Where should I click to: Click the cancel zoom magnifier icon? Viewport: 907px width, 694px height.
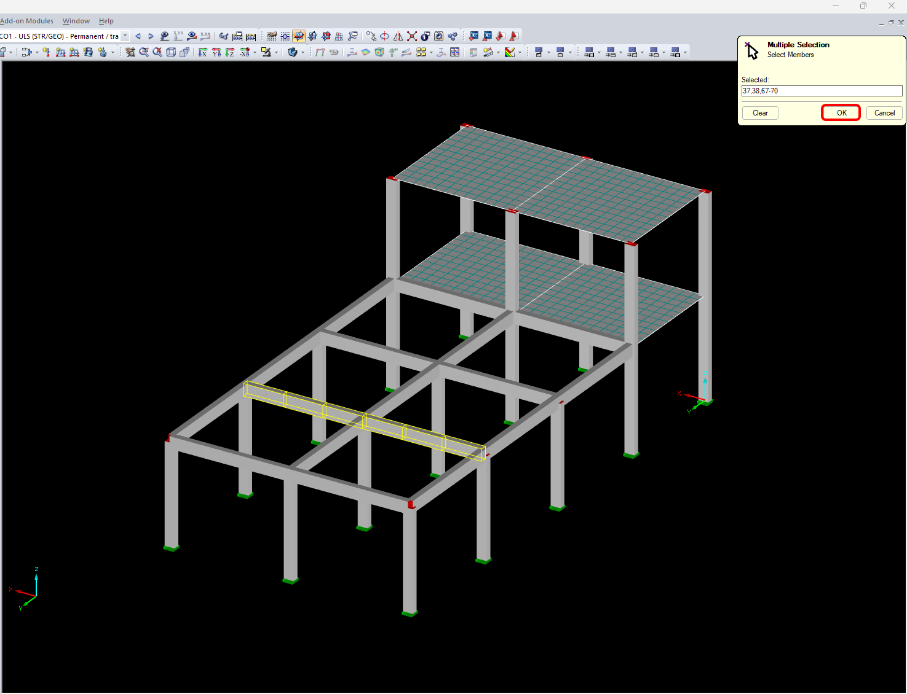coord(157,52)
